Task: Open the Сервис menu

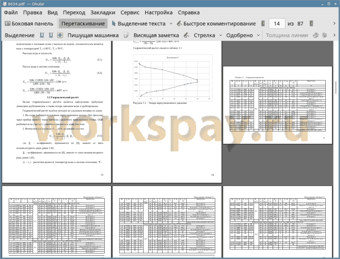Action: (130, 13)
